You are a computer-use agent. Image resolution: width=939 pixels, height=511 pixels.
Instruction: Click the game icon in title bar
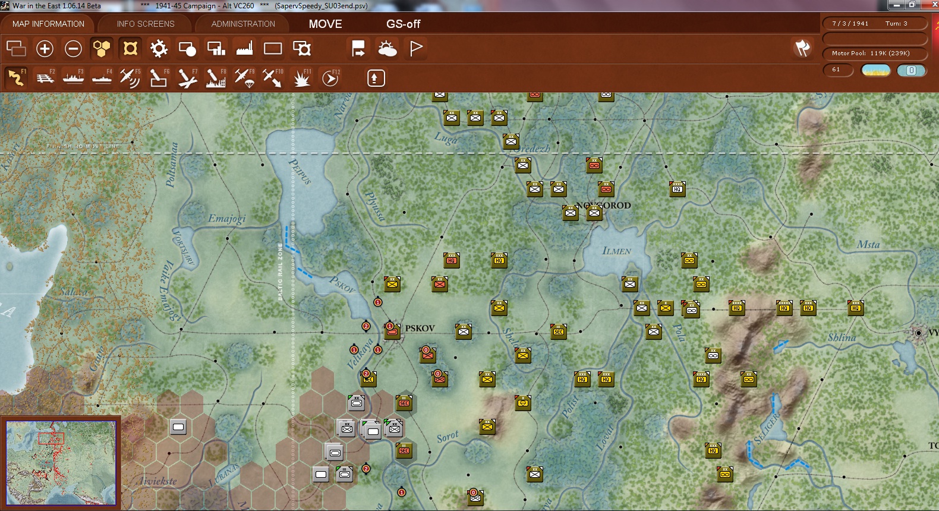pos(5,5)
